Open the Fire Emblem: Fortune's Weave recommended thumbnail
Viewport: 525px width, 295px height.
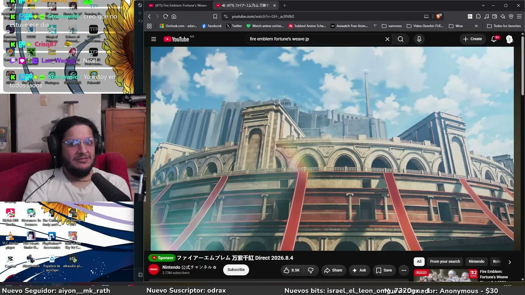point(445,276)
